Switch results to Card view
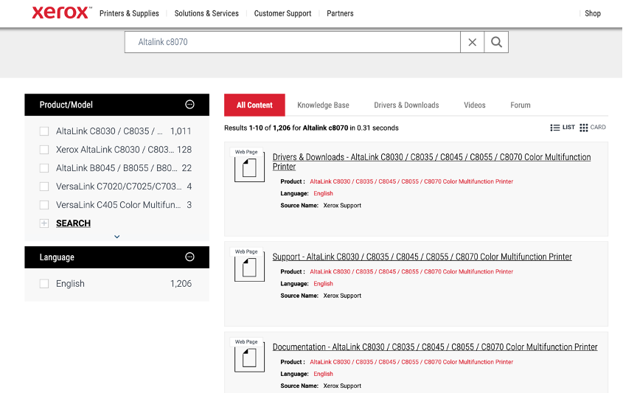This screenshot has width=623, height=393. coord(593,128)
